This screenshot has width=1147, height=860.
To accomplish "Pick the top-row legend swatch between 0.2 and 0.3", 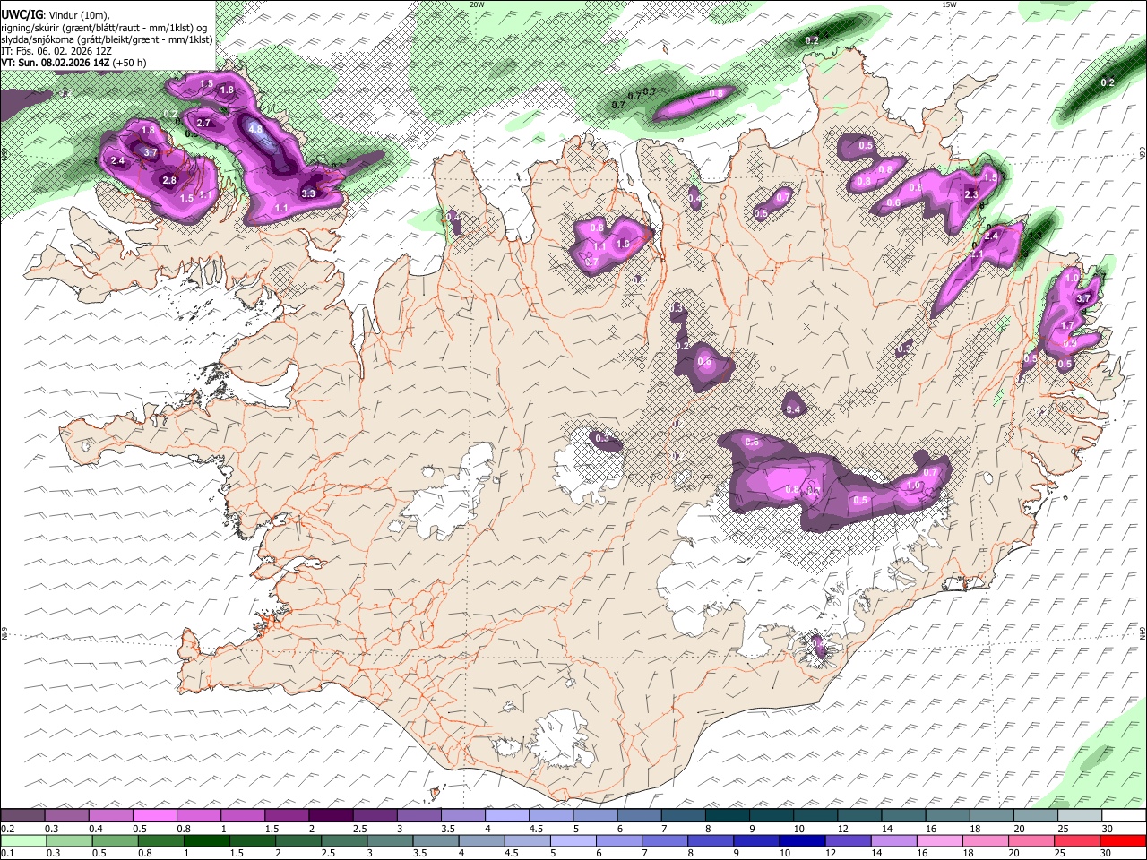I will (22, 815).
